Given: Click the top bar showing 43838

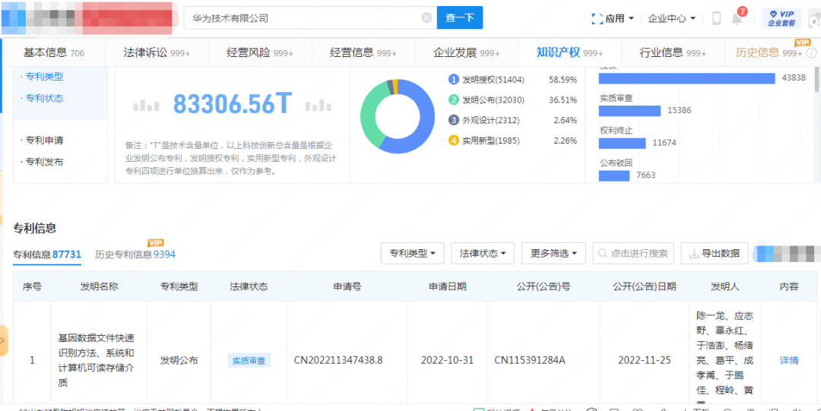Looking at the screenshot, I should pyautogui.click(x=687, y=78).
